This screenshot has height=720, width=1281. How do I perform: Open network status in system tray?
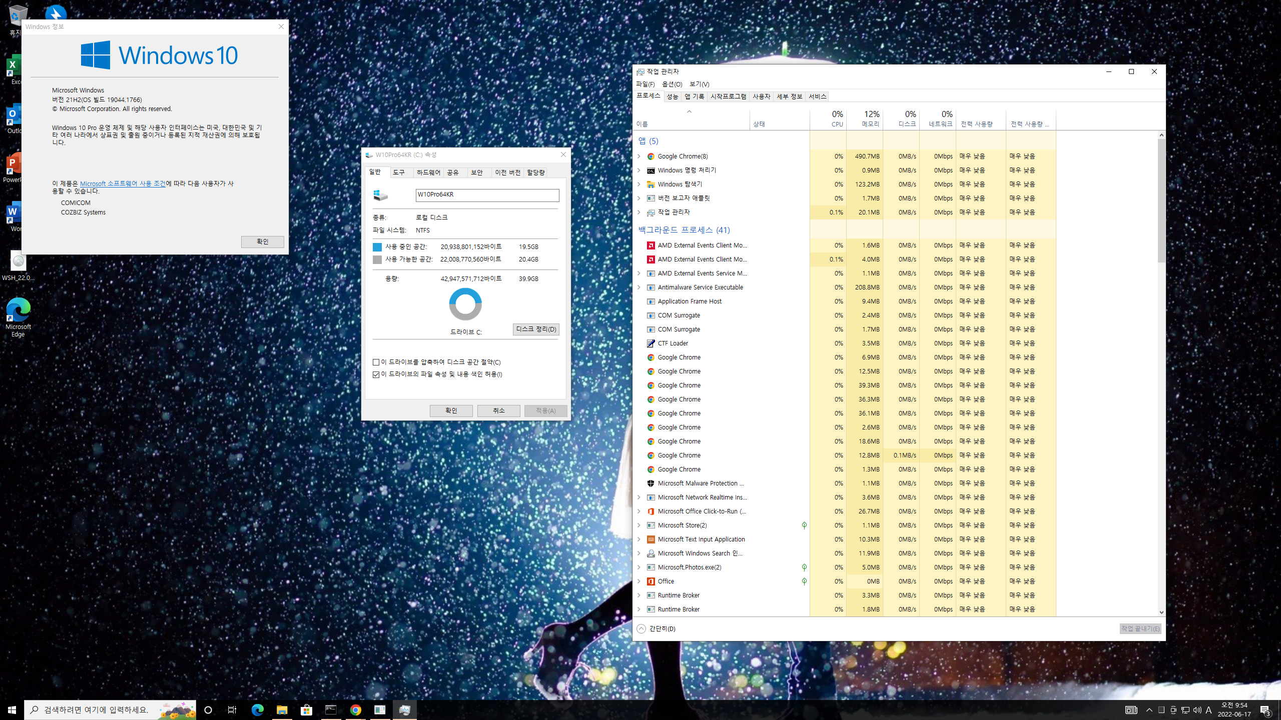pyautogui.click(x=1185, y=710)
